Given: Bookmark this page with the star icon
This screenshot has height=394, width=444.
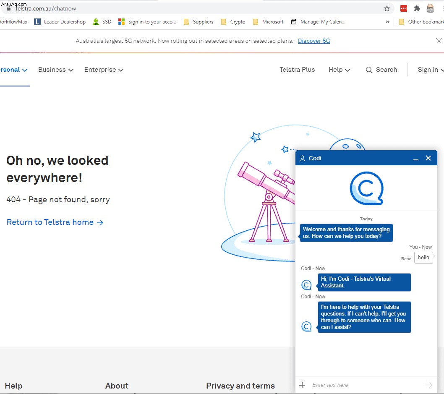Looking at the screenshot, I should [x=387, y=8].
